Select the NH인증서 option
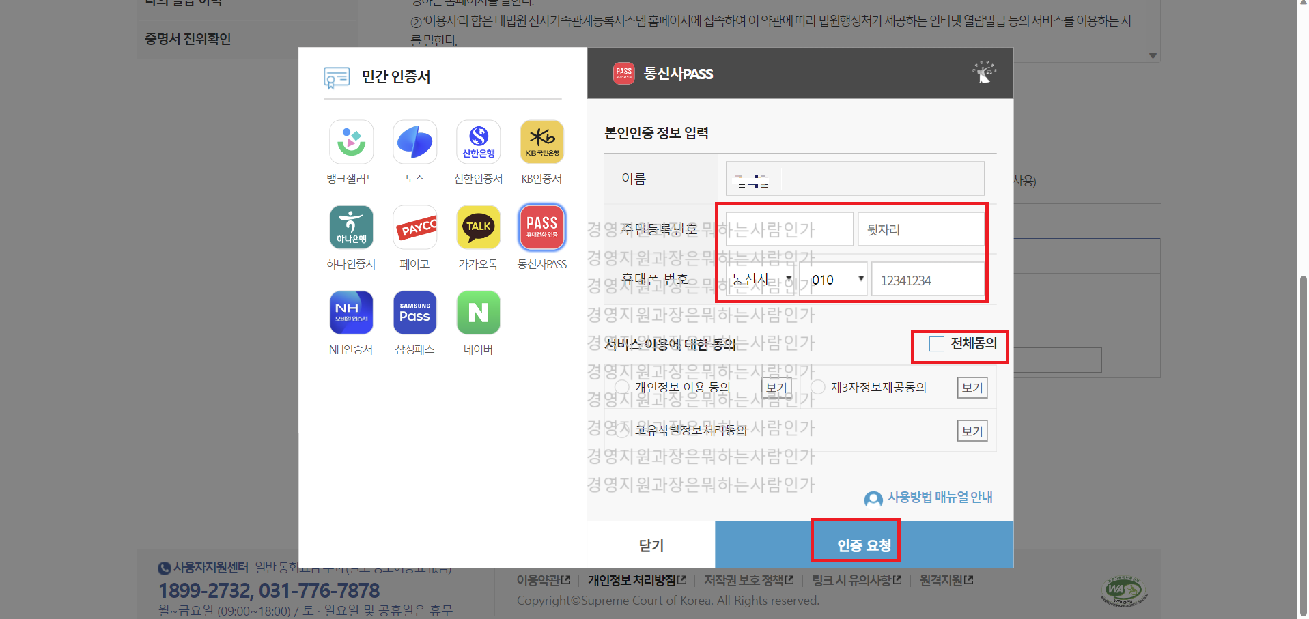The width and height of the screenshot is (1309, 619). point(350,313)
